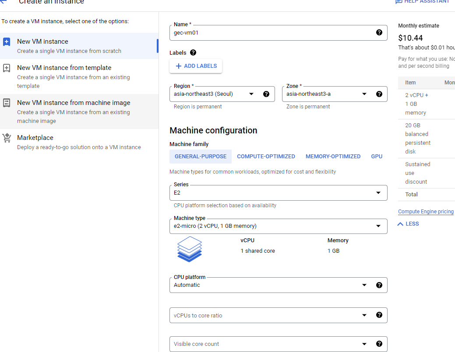Click the New VM instance plus icon
The height and width of the screenshot is (352, 455).
click(x=7, y=42)
